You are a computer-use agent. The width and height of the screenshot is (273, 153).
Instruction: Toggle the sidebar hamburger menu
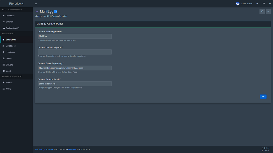pos(36,4)
